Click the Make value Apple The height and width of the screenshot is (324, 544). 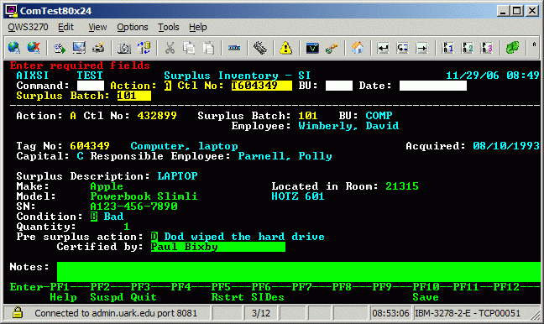tap(107, 186)
